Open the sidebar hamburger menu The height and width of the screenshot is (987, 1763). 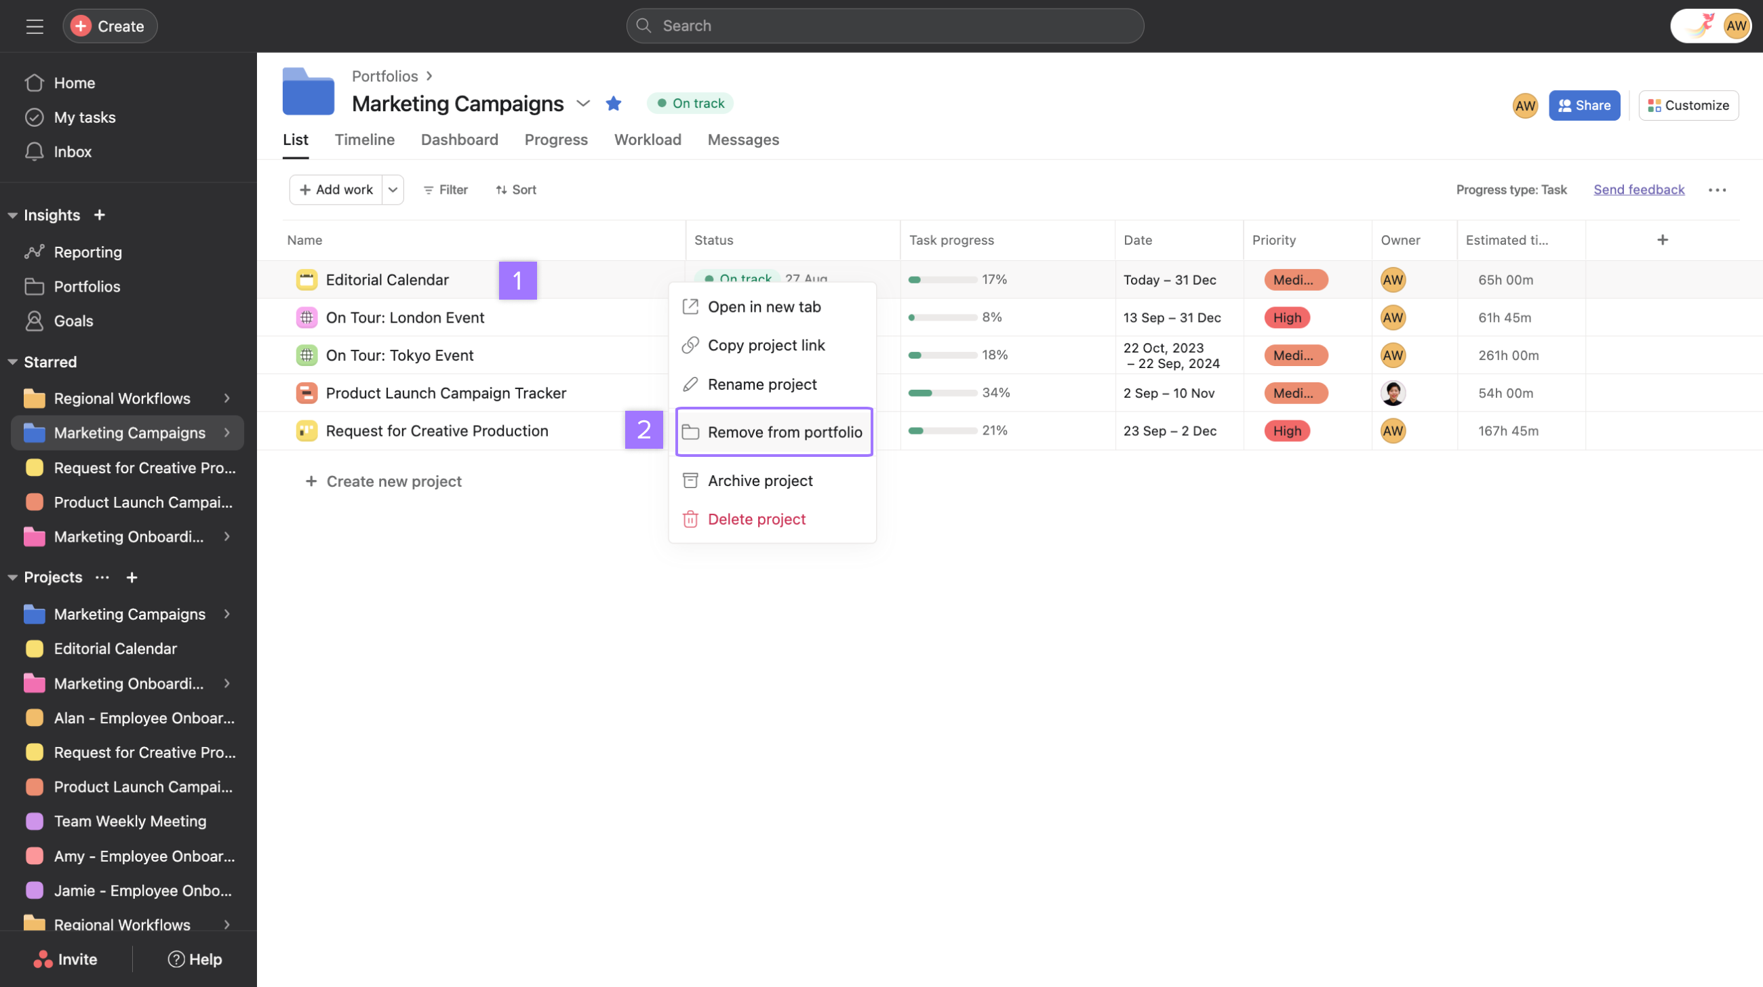tap(33, 26)
